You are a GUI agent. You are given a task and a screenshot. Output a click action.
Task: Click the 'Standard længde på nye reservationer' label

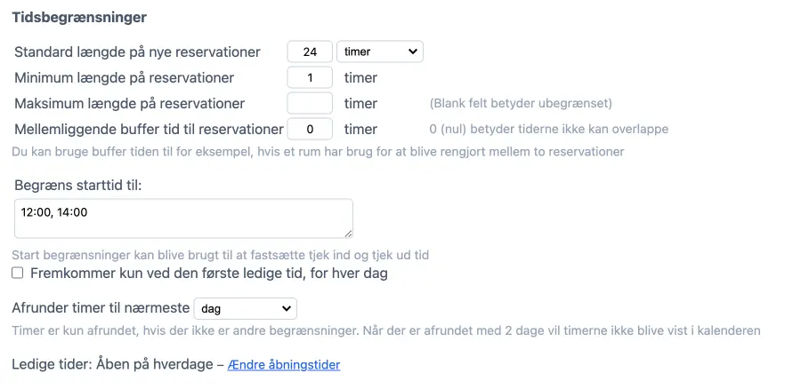pos(138,52)
